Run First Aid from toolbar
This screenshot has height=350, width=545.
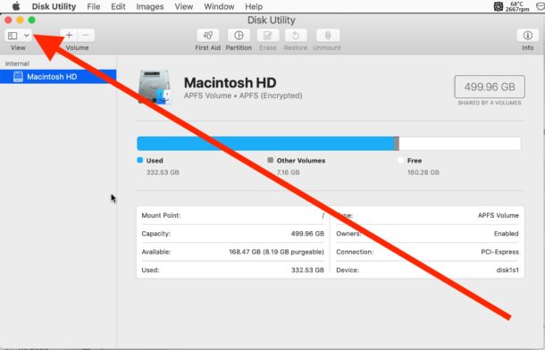tap(208, 35)
